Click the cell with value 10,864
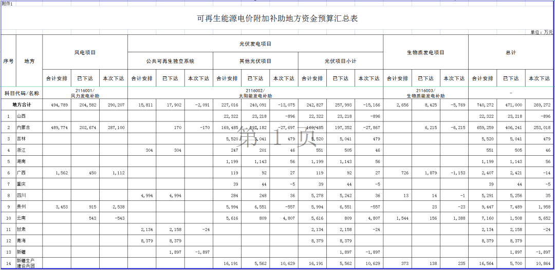Image resolution: width=555 pixels, height=270 pixels. (539, 263)
